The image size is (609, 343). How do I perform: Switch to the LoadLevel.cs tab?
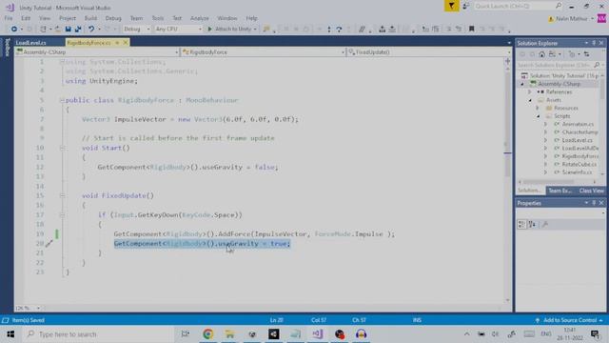[31, 42]
